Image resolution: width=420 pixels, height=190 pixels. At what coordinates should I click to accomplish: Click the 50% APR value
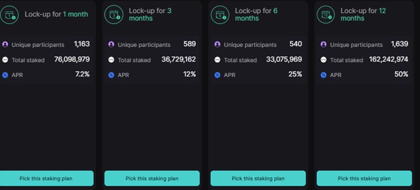[401, 74]
